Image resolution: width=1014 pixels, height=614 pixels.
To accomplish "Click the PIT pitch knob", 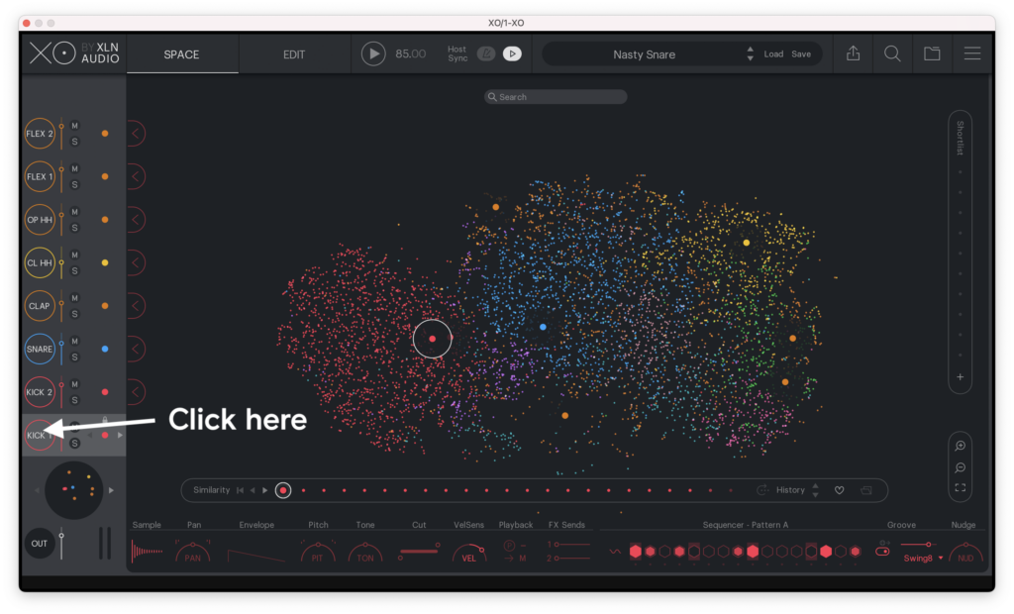I will coord(318,554).
